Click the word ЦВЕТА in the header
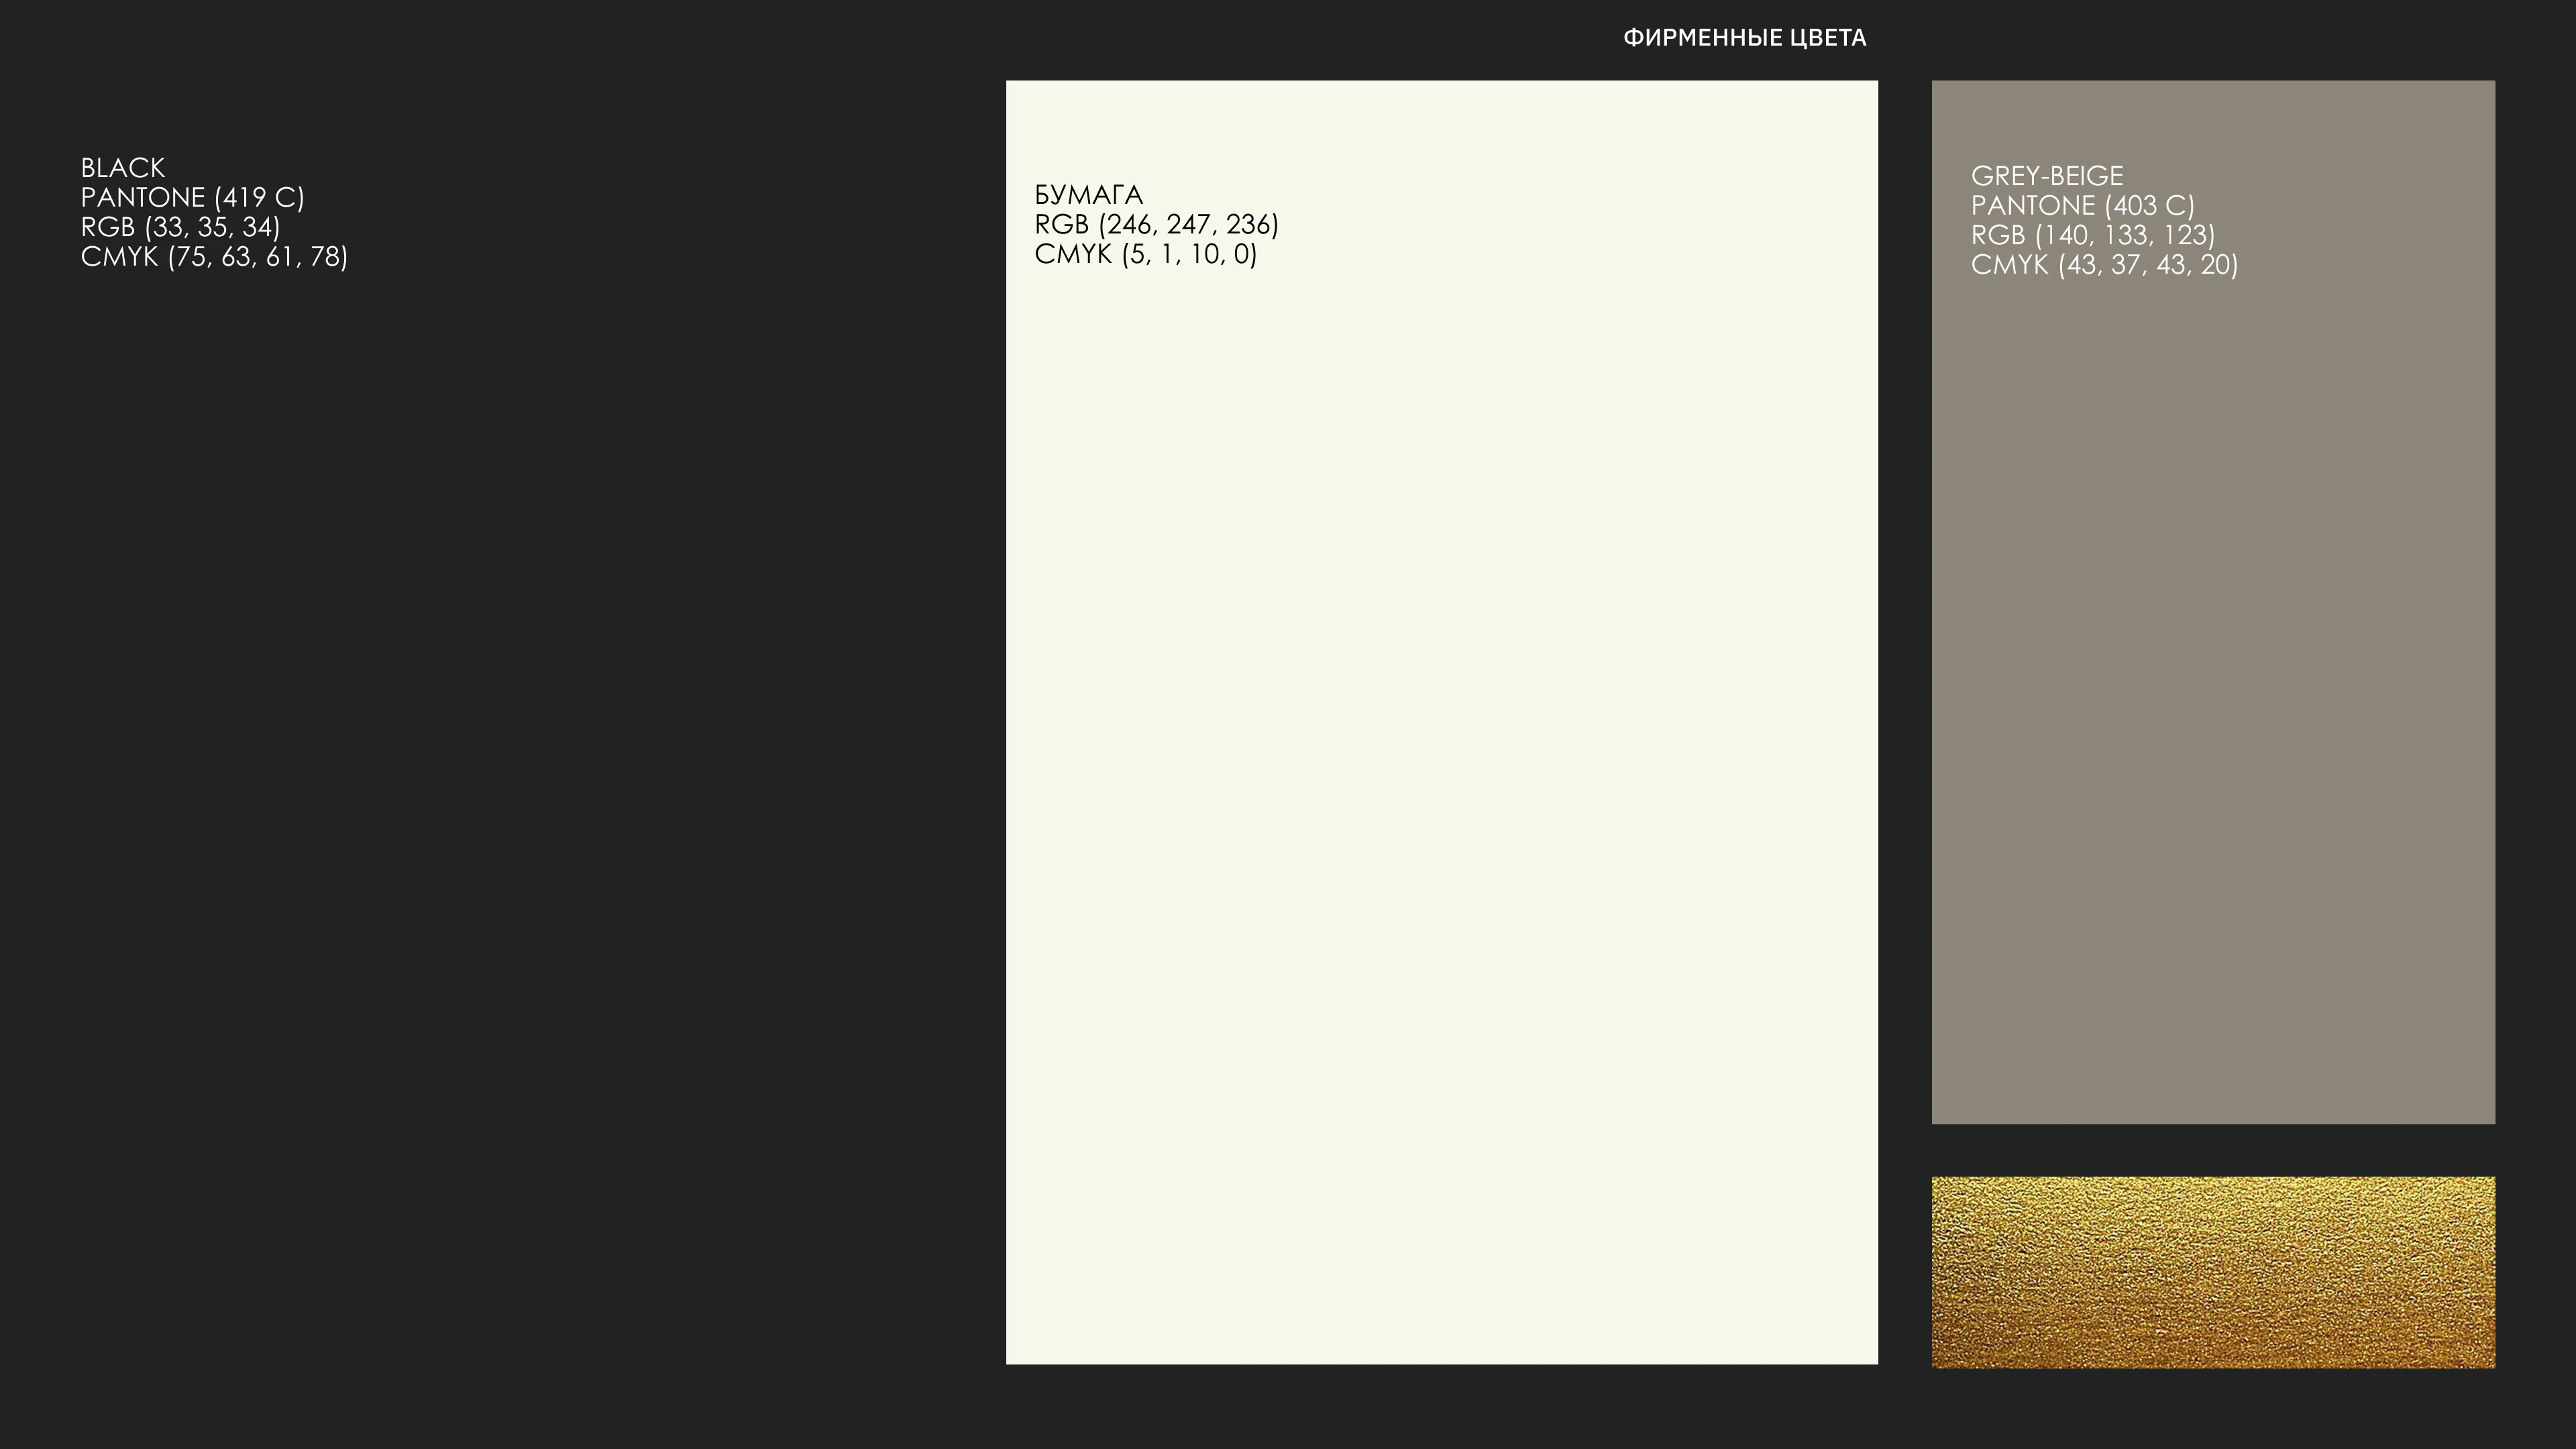The width and height of the screenshot is (2576, 1449). [x=1828, y=38]
